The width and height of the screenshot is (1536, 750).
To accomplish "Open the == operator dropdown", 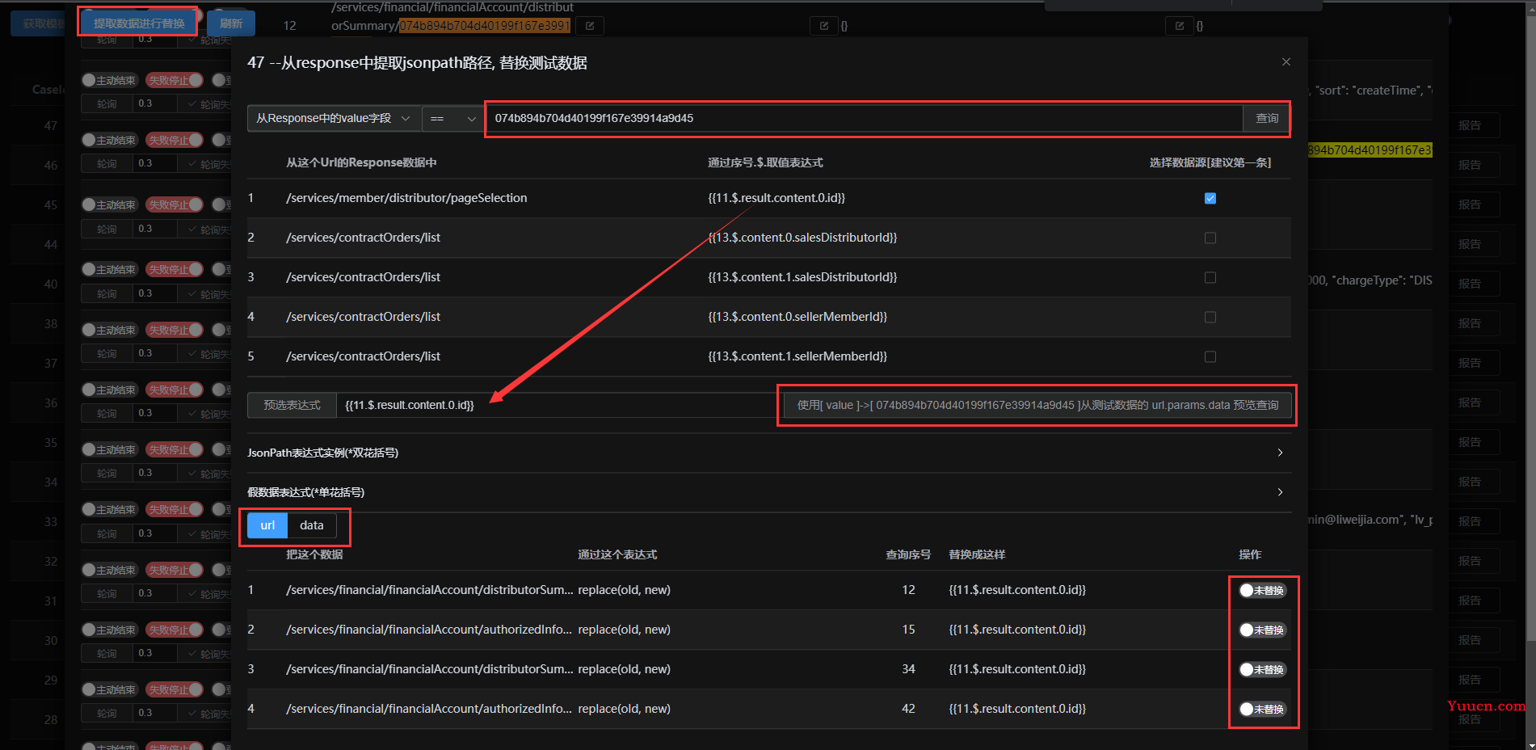I will tap(452, 118).
